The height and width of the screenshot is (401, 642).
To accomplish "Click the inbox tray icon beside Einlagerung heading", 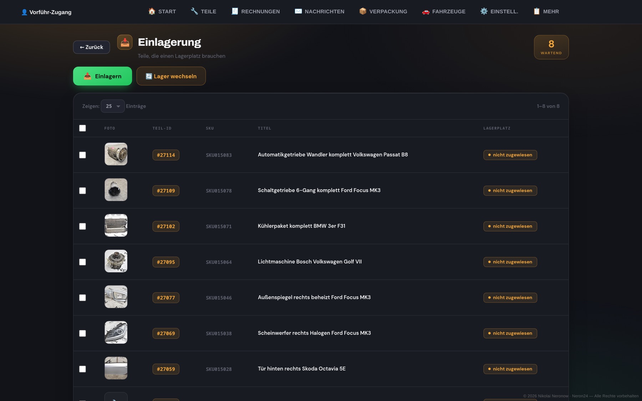I will 125,42.
